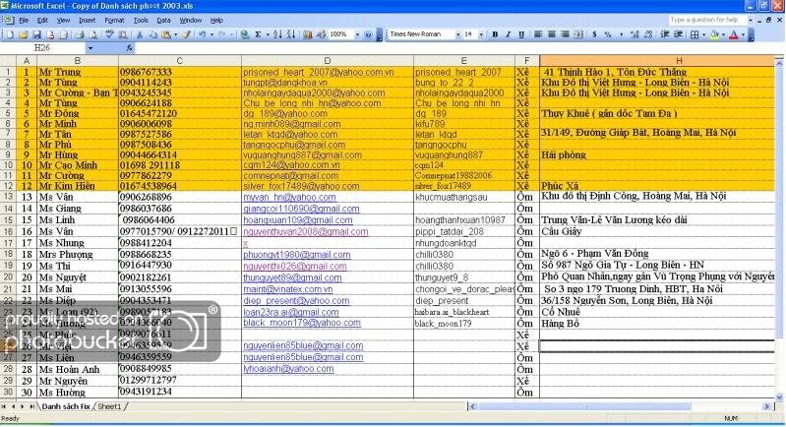This screenshot has height=427, width=786.
Task: Cut the selection with the scissors icon
Action: [x=140, y=34]
